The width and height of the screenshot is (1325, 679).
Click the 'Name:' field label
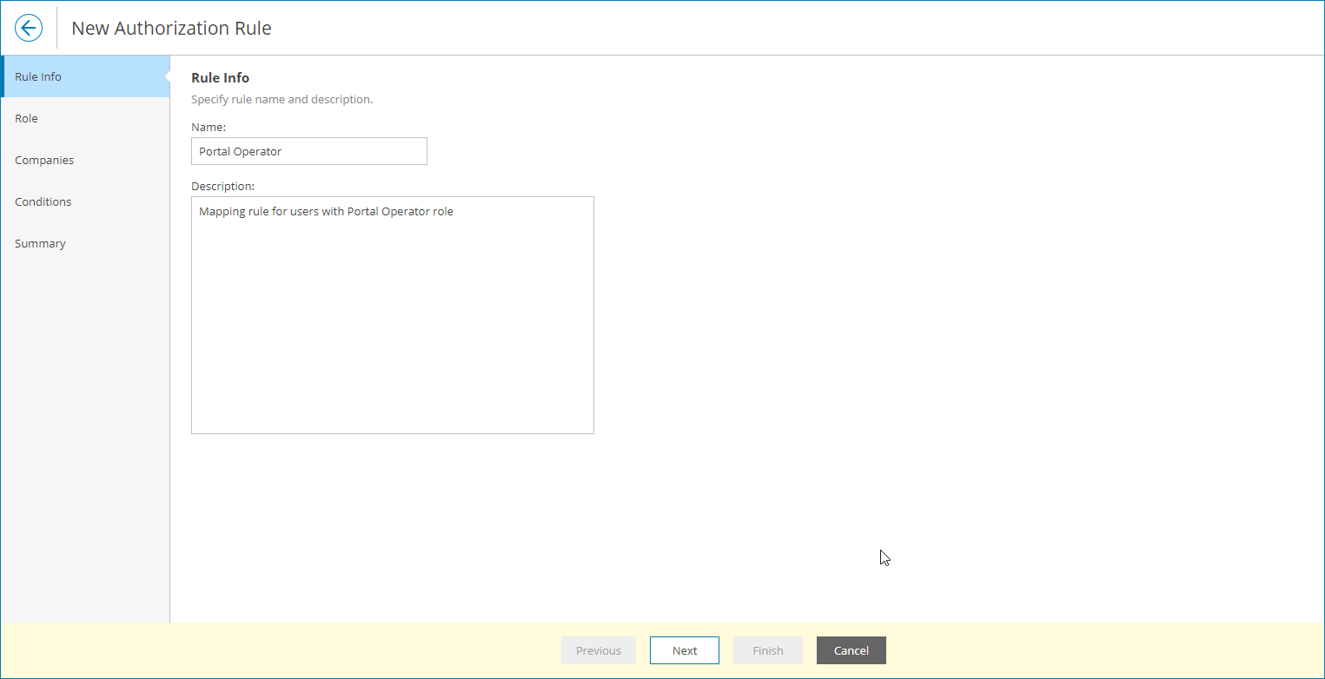[209, 127]
